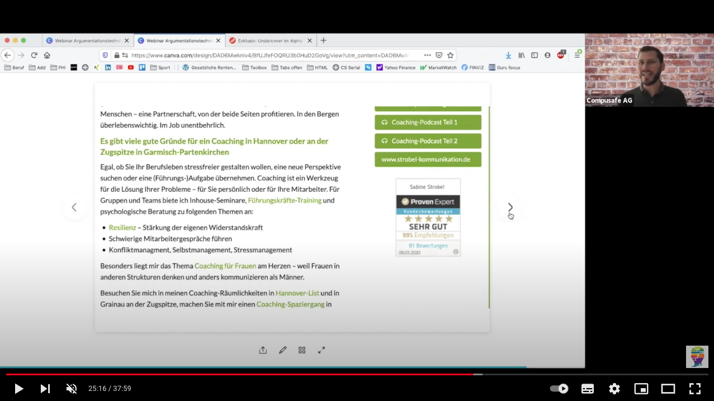
Task: Open the Sport bookmarks folder
Action: (160, 68)
